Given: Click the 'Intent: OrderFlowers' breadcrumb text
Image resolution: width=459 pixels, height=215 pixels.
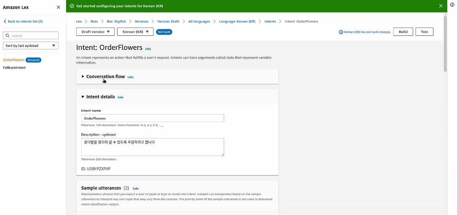Looking at the screenshot, I should click(x=301, y=21).
